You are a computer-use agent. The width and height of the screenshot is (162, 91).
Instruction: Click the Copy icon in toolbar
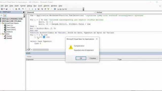(13, 9)
